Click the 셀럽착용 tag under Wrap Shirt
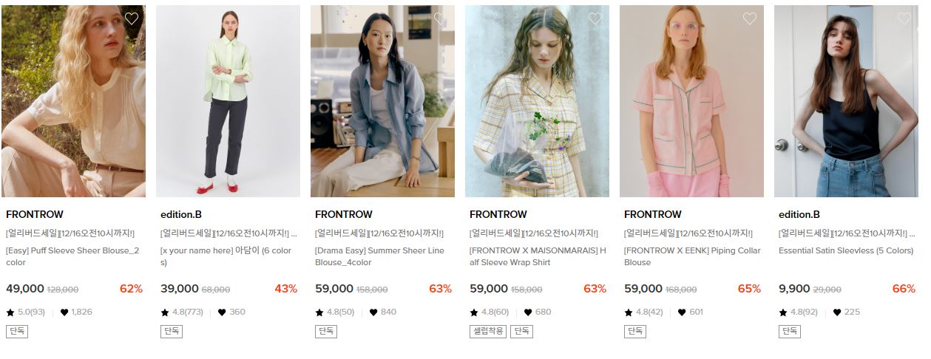The height and width of the screenshot is (359, 931). pos(488,332)
